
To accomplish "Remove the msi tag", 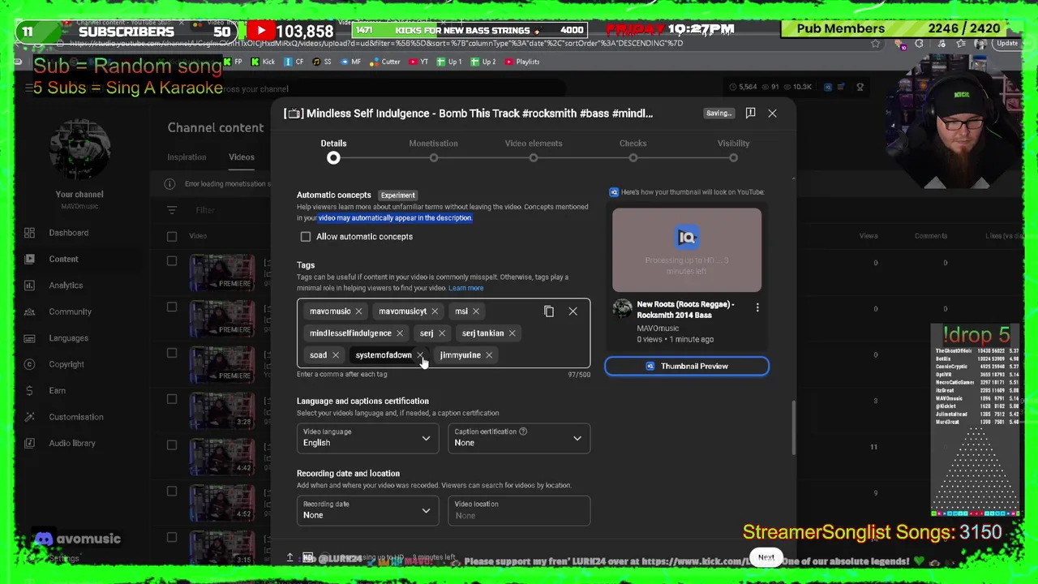I will point(476,311).
